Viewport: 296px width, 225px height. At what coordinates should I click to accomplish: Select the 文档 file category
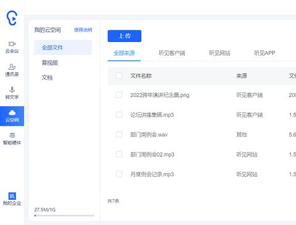(x=47, y=78)
